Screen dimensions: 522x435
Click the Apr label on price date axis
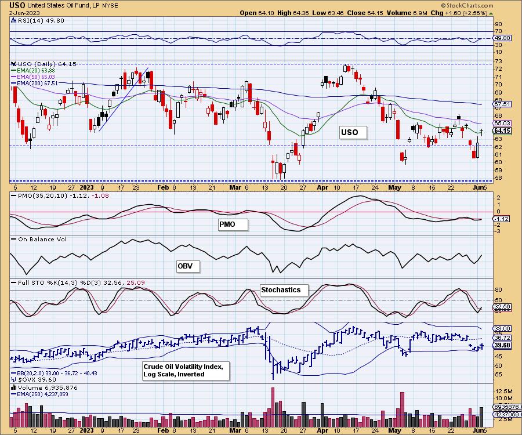pyautogui.click(x=322, y=187)
